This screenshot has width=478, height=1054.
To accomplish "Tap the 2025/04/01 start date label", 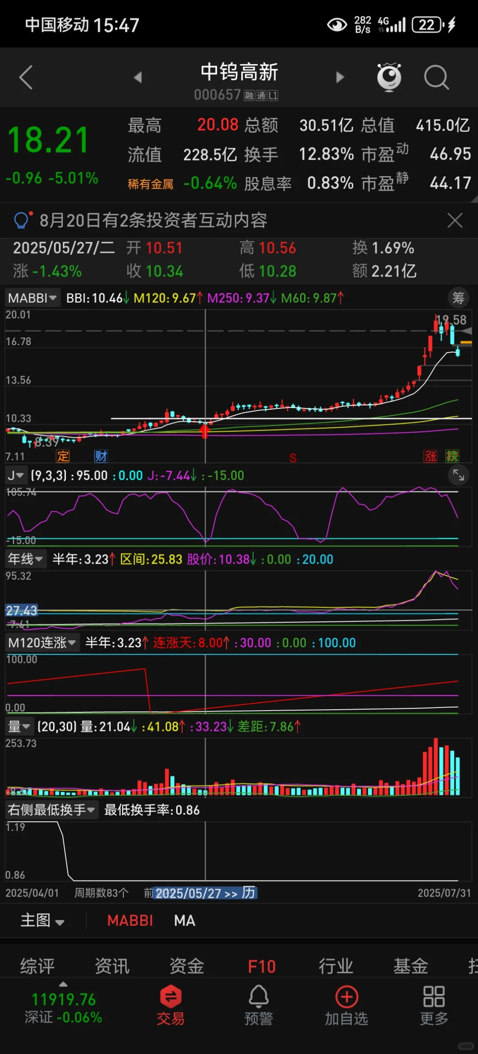I will tap(32, 892).
